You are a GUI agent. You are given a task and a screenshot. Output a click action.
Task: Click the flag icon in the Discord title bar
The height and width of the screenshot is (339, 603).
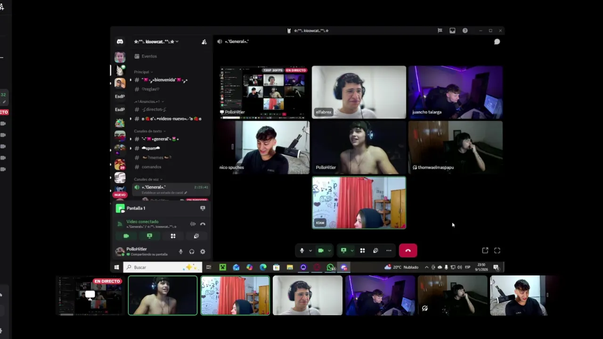pyautogui.click(x=440, y=31)
